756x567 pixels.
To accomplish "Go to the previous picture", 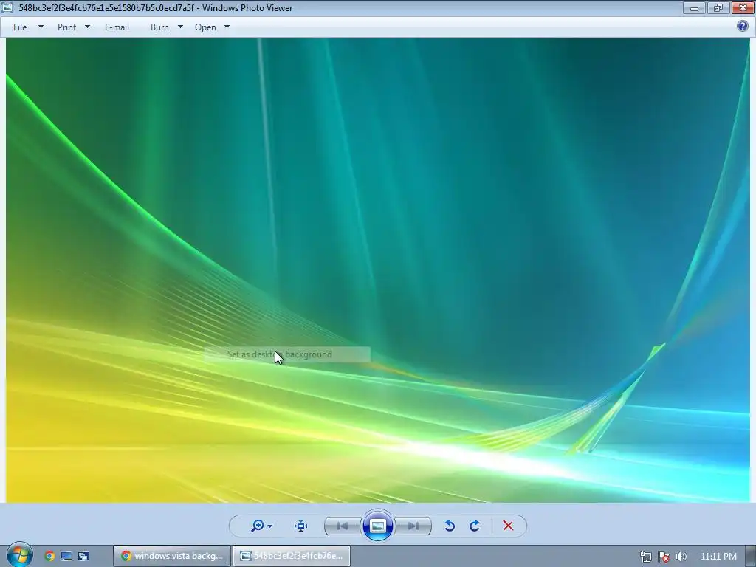I will click(343, 526).
